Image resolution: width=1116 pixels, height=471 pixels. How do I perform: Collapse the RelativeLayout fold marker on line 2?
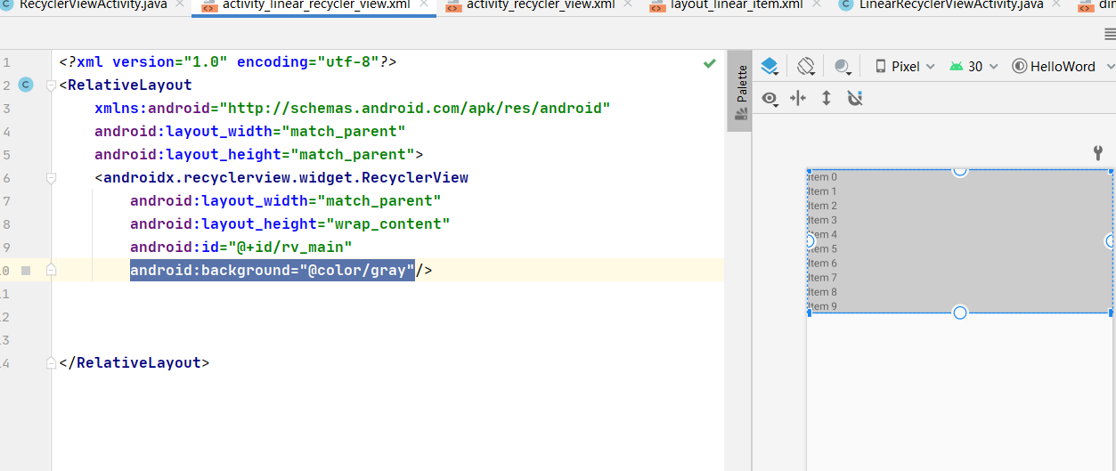tap(51, 85)
